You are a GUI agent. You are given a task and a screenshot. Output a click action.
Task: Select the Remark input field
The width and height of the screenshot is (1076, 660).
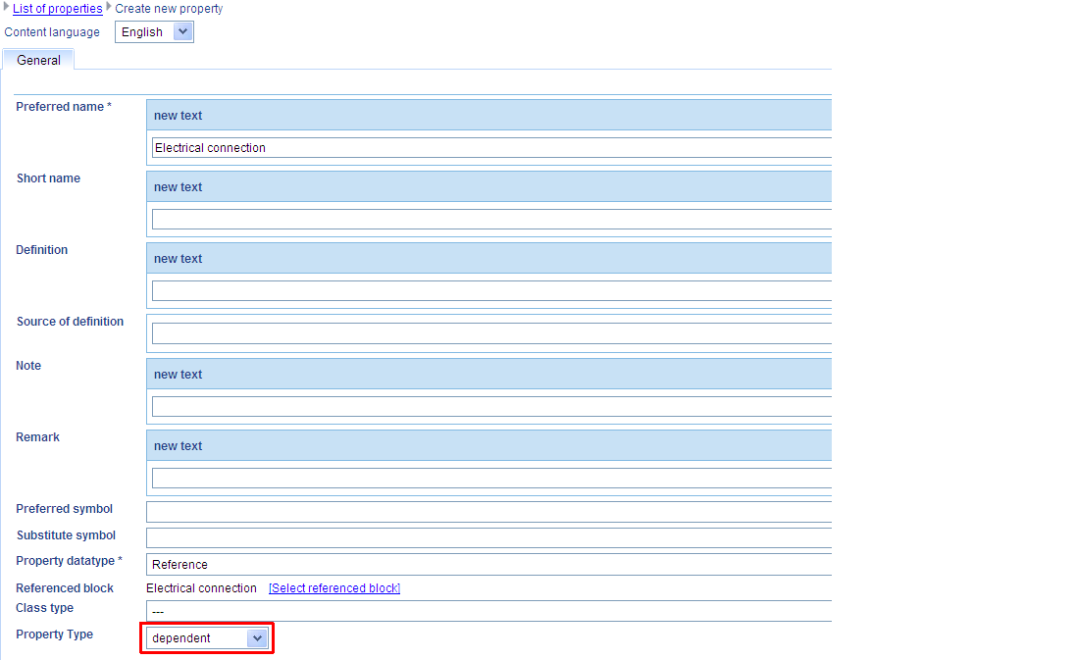[490, 479]
